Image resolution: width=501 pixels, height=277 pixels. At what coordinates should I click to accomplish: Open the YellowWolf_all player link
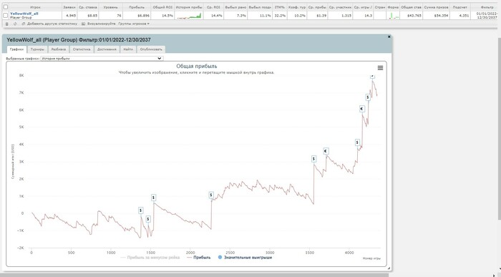pyautogui.click(x=24, y=14)
